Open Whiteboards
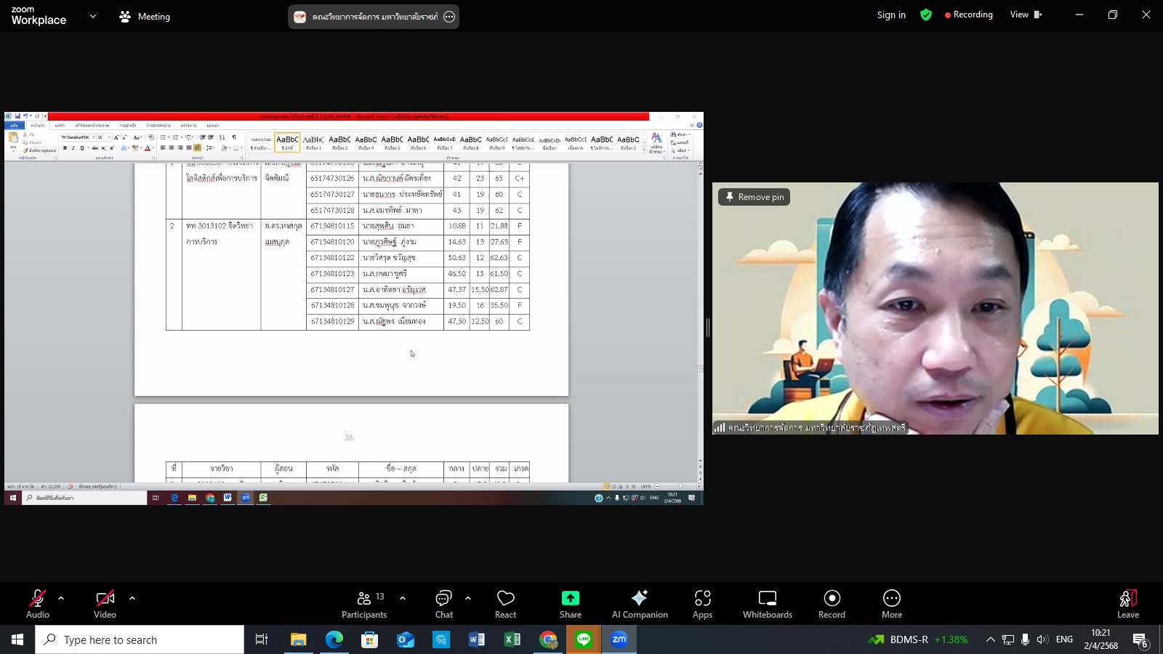The image size is (1163, 654). 768,603
